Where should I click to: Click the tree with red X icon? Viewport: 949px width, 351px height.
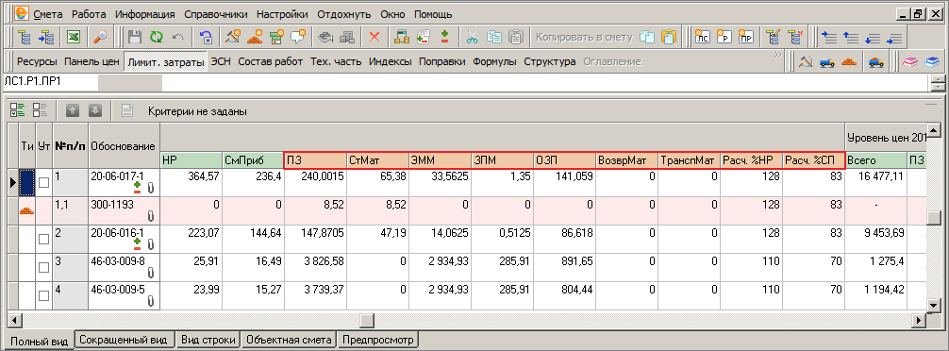click(794, 38)
